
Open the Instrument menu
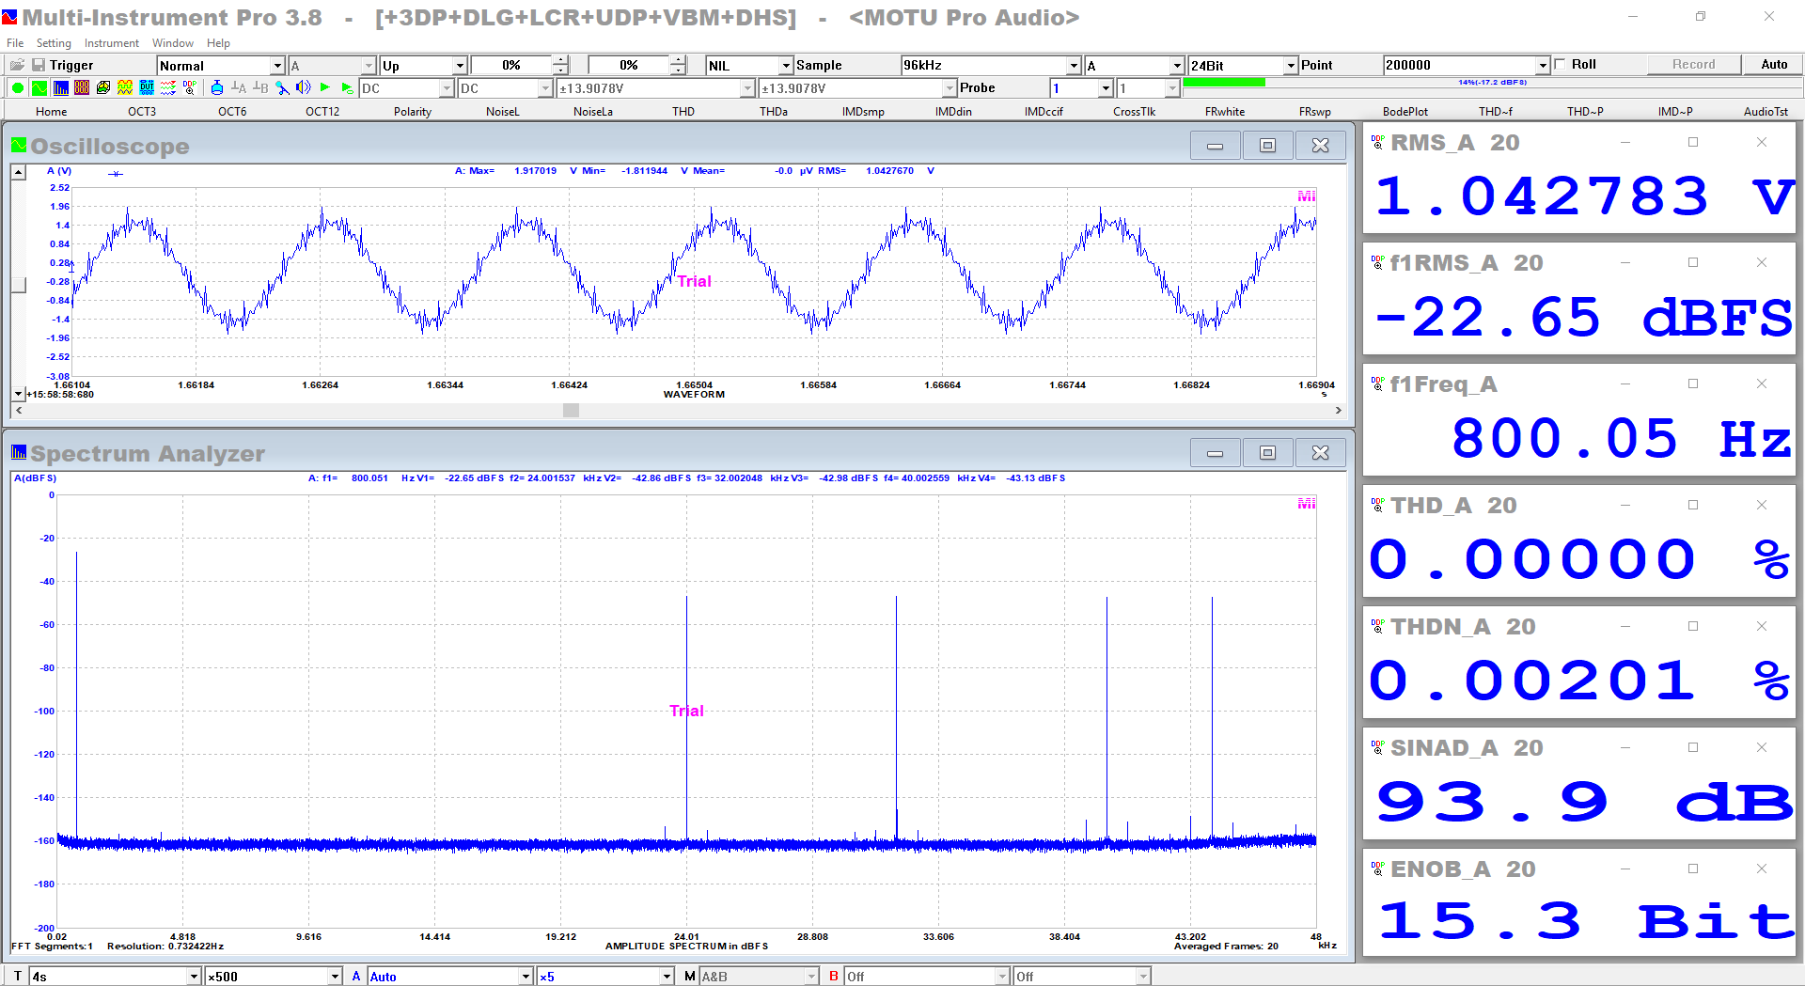pos(111,43)
